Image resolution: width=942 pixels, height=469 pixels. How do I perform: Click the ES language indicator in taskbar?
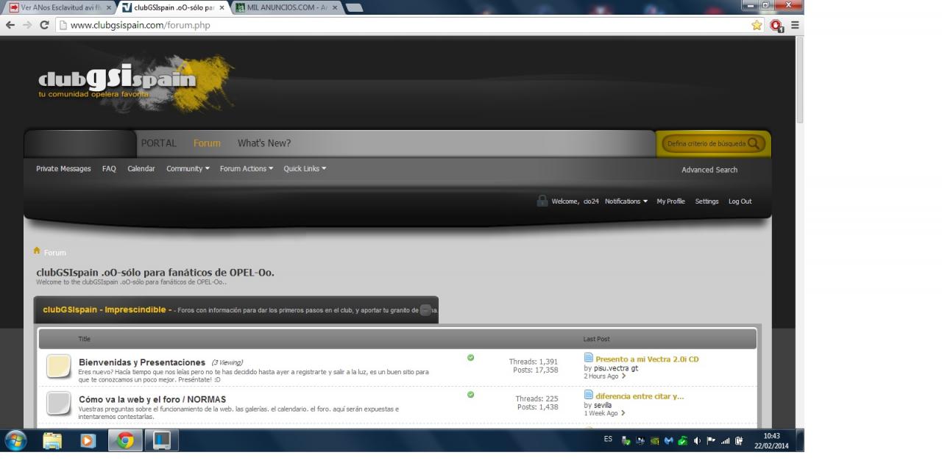[608, 439]
